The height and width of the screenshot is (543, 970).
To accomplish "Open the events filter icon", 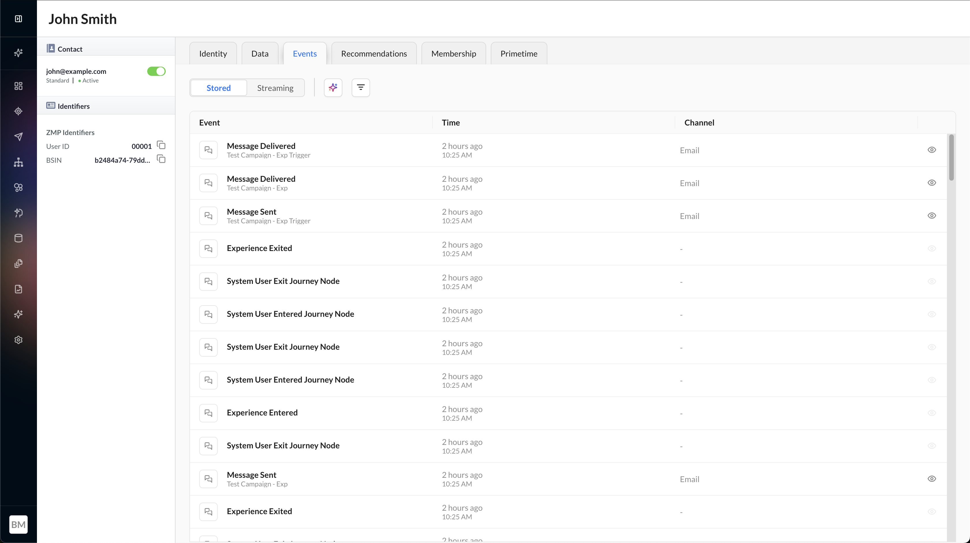I will click(x=360, y=88).
